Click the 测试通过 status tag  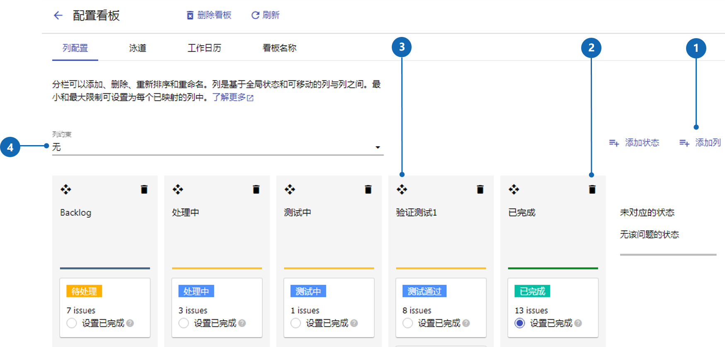pyautogui.click(x=424, y=291)
